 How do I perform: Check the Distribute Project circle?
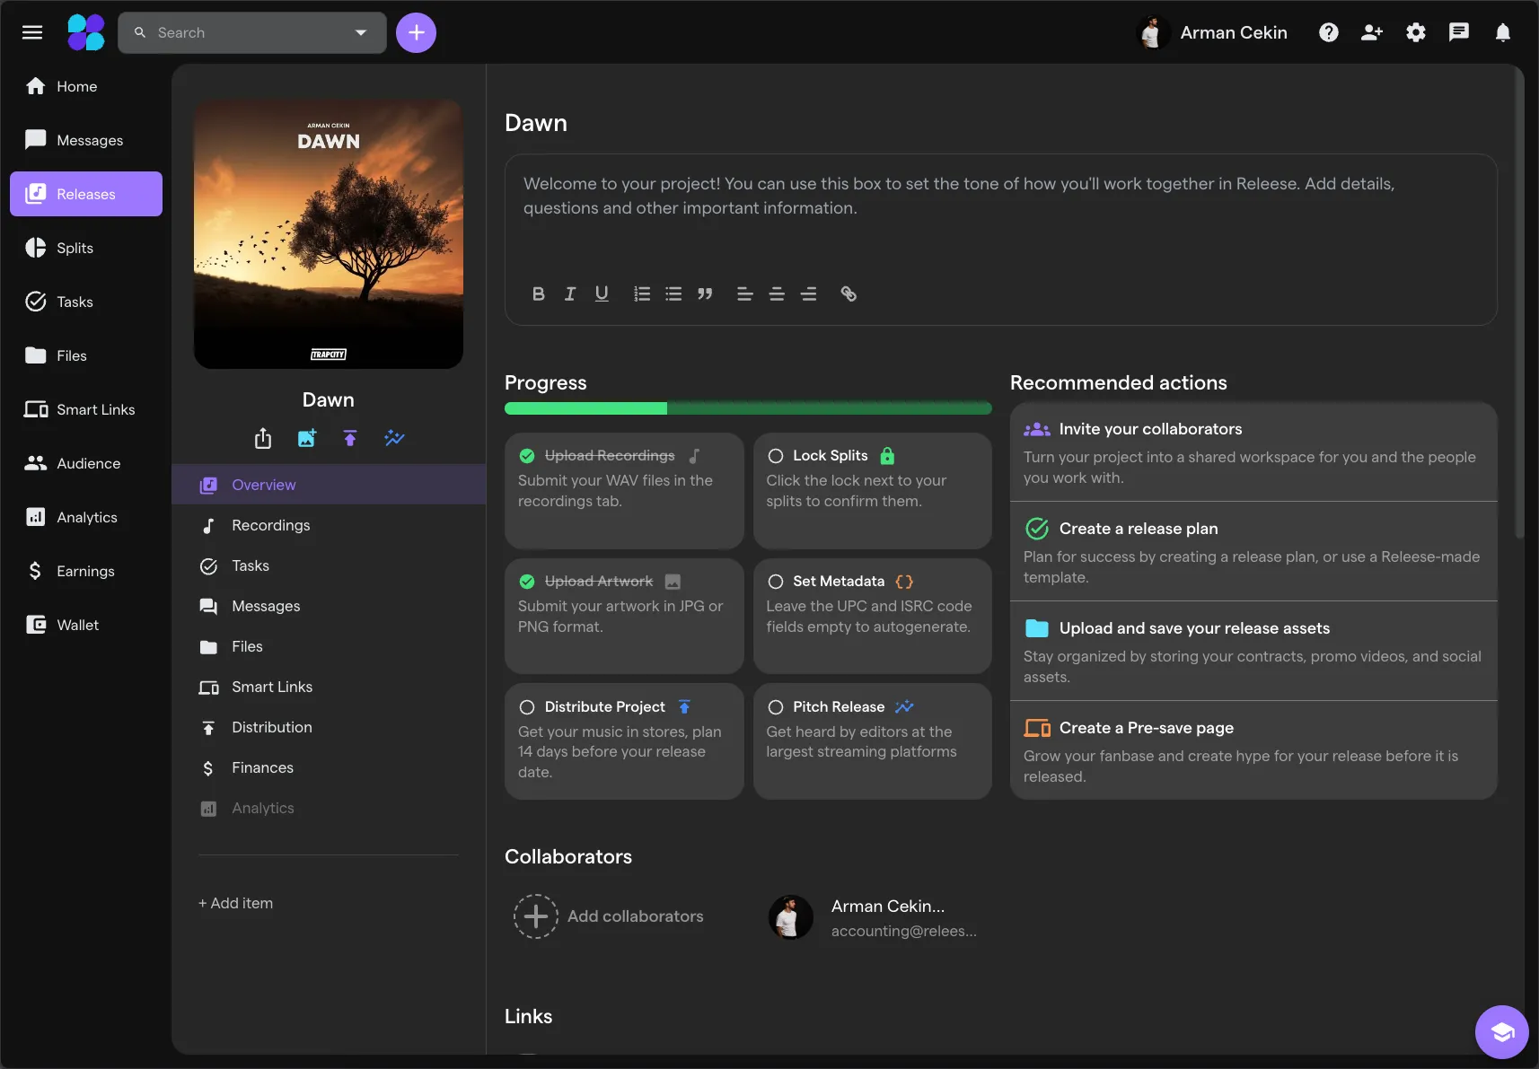coord(527,707)
